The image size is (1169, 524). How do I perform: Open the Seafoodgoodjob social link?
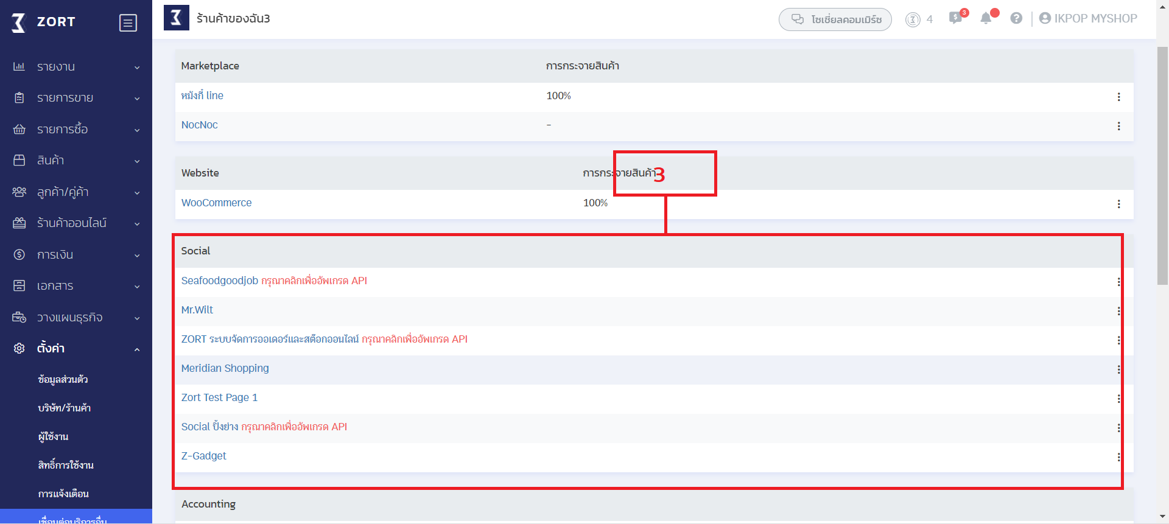[x=220, y=281]
